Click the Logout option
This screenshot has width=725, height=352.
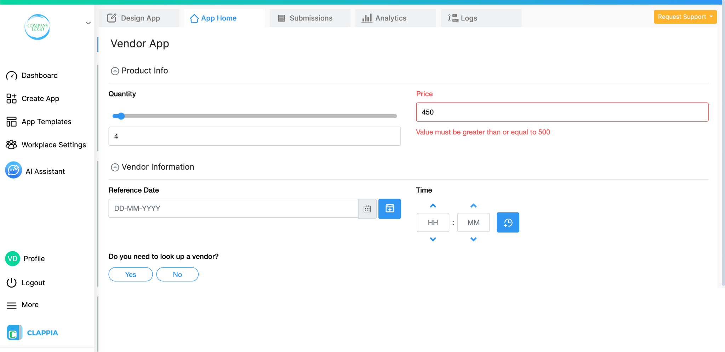tap(33, 282)
